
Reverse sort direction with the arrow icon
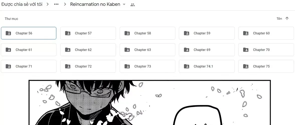[287, 18]
